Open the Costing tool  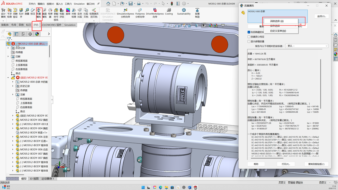click(x=169, y=12)
